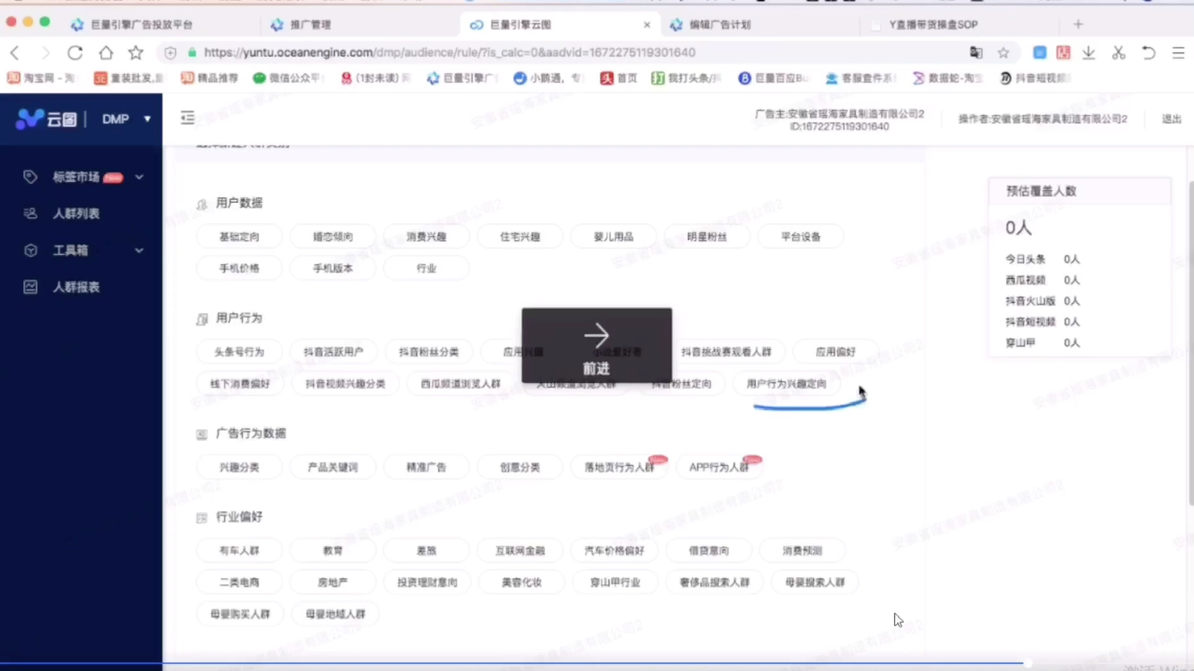Reload the page with refresh icon
The image size is (1194, 671).
(75, 53)
